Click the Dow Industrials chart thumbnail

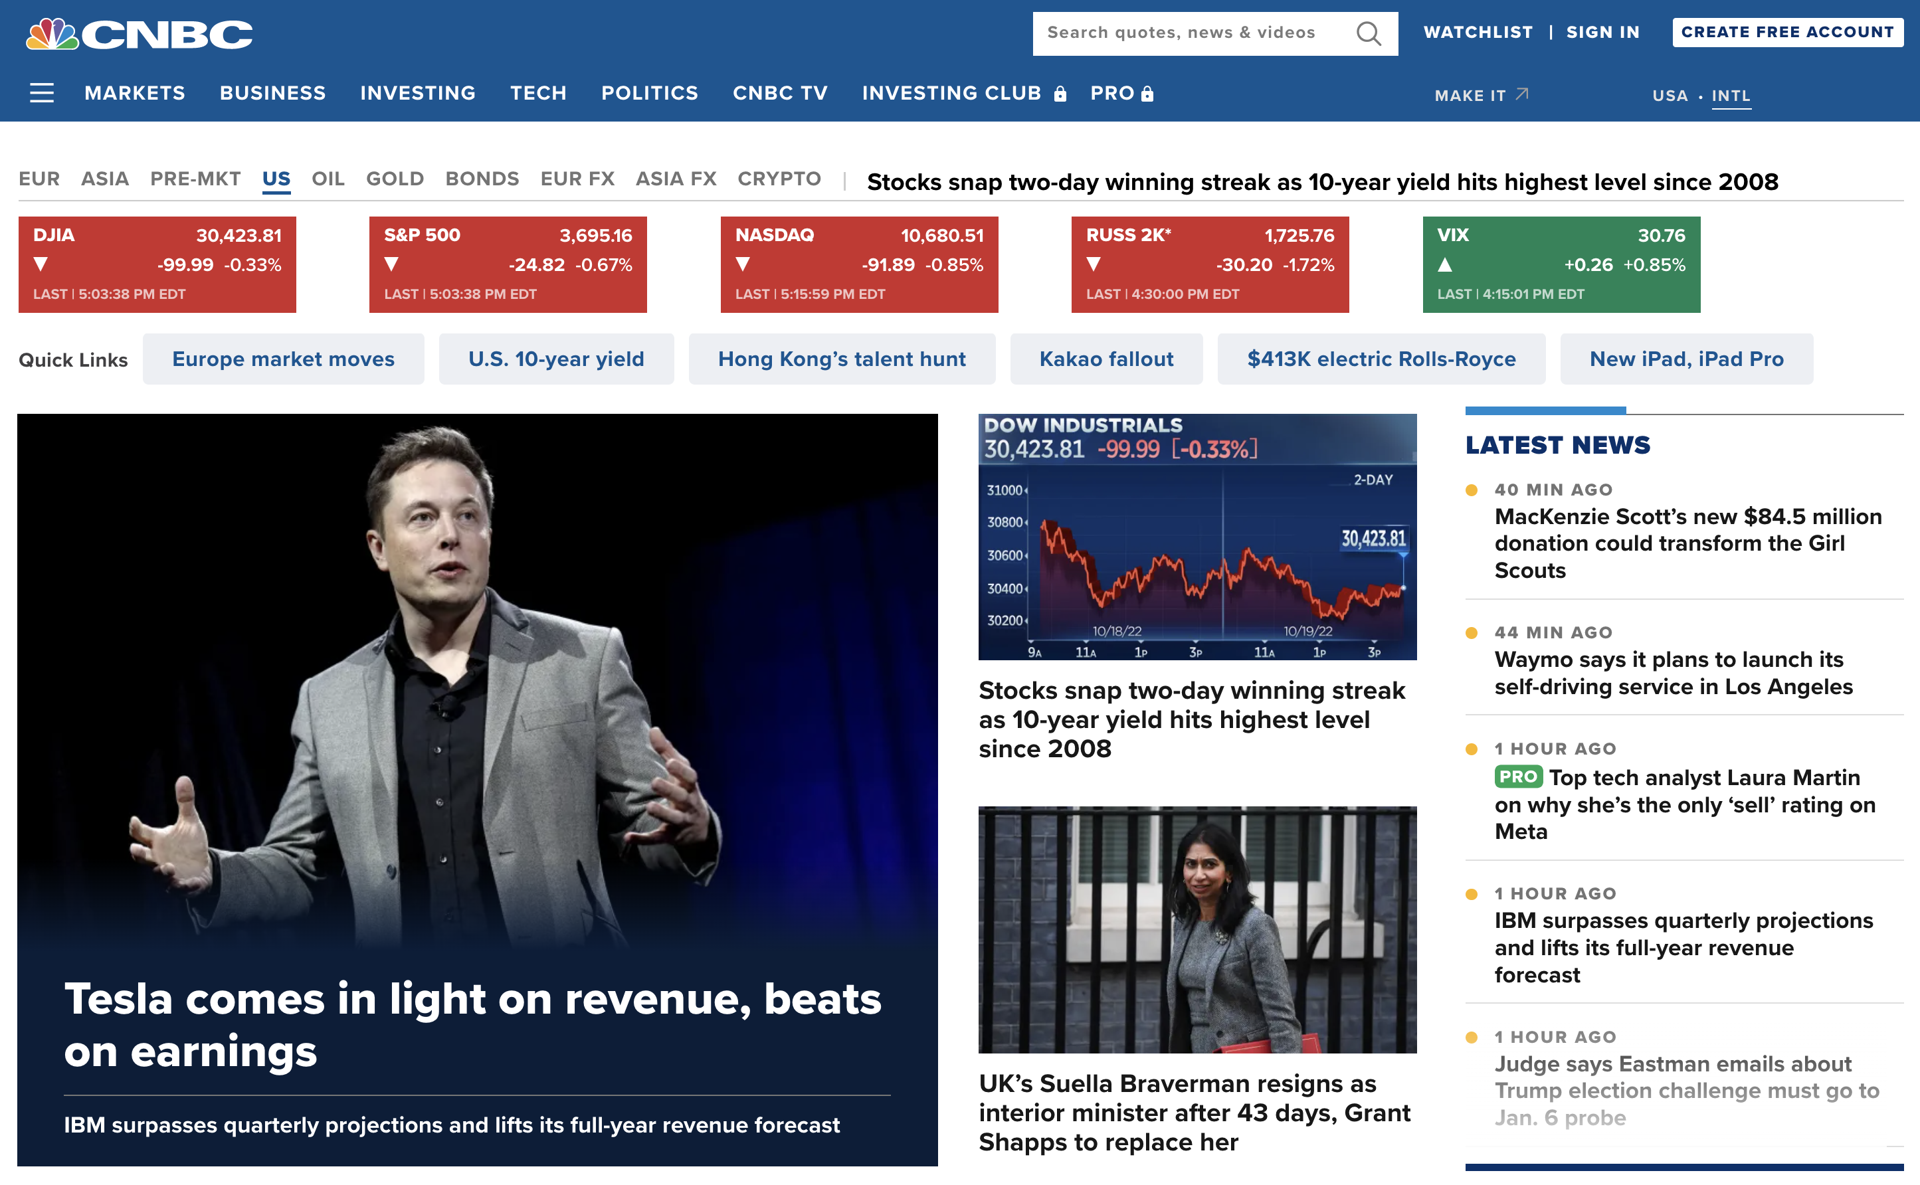(x=1197, y=537)
